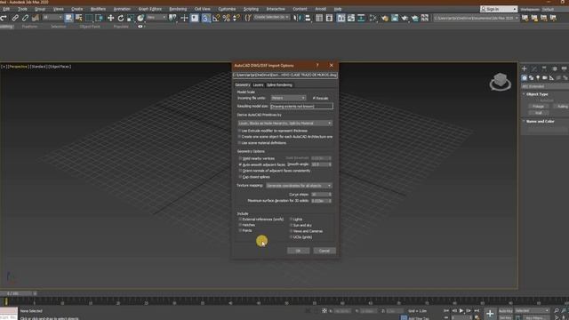Open Select by Name list icon
The image size is (569, 320).
click(79, 18)
